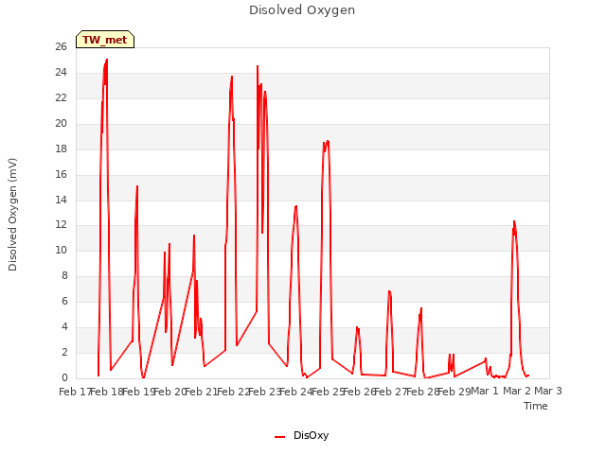Click the y-axis value 14

61,200
